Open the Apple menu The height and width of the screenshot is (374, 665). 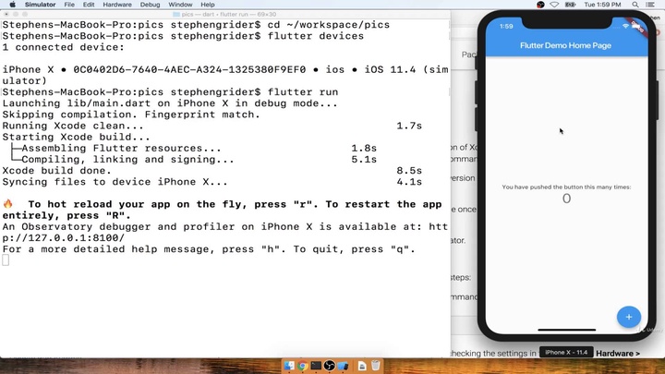(9, 5)
